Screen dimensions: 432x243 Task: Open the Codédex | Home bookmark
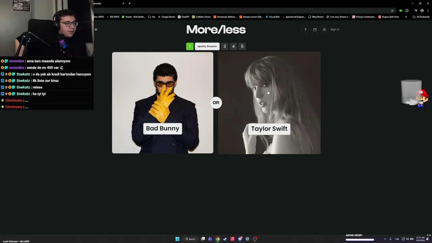click(x=201, y=17)
